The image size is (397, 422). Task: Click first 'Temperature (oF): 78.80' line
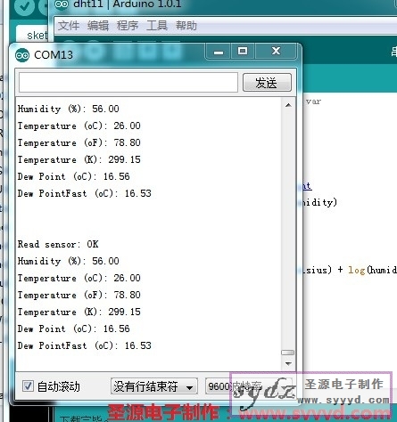pyautogui.click(x=79, y=142)
